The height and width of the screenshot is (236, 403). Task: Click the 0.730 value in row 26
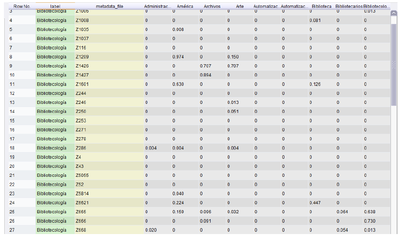[x=370, y=221]
